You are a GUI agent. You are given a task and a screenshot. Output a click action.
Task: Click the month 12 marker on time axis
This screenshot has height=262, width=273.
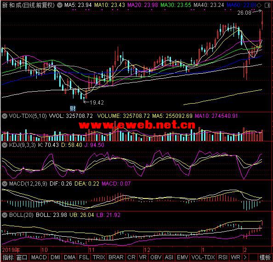point(147,250)
